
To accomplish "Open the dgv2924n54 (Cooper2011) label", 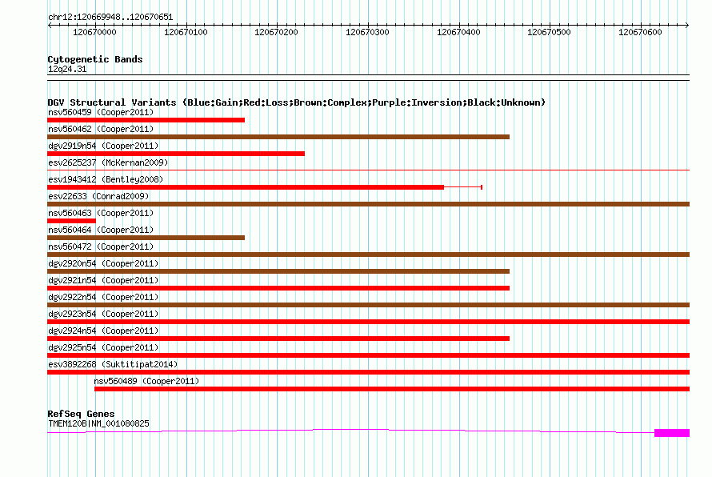I will coord(103,331).
